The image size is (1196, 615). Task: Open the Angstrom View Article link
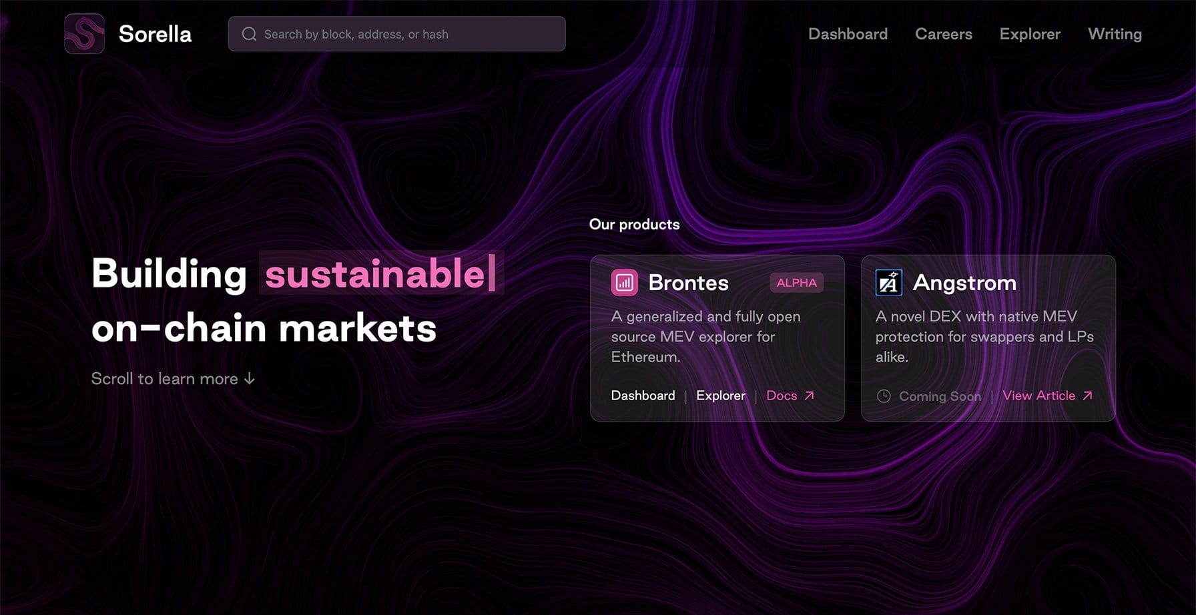coord(1038,396)
